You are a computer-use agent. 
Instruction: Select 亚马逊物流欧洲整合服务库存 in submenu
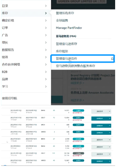coord(75,66)
